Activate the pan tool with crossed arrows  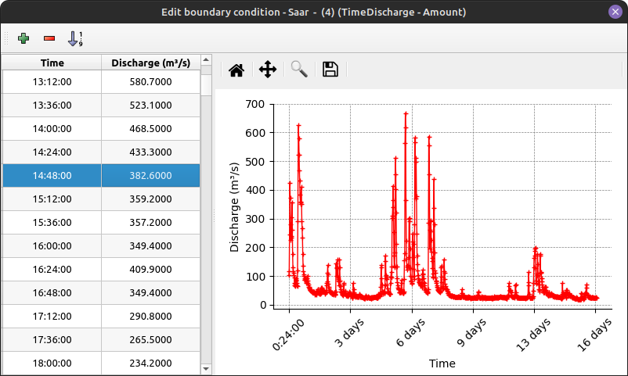click(x=268, y=70)
